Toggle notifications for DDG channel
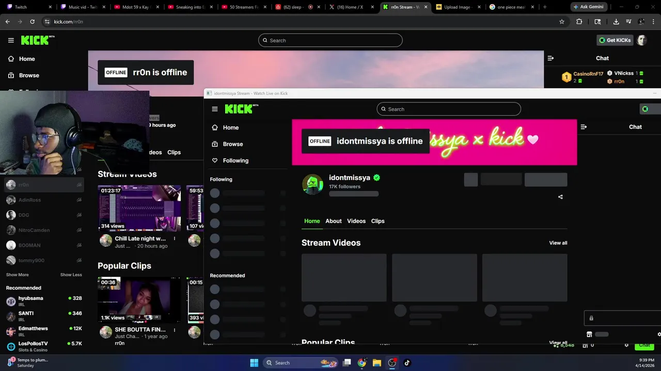The image size is (661, 371). pos(79,215)
